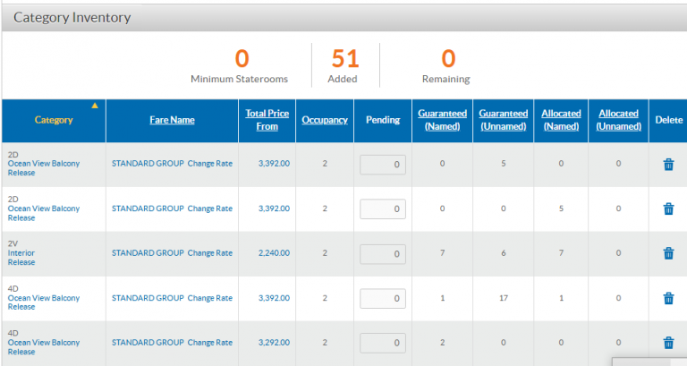Screen dimensions: 687x366
Task: Click 3,392.00 price in 2D row with 5 allocated named
Action: point(274,209)
